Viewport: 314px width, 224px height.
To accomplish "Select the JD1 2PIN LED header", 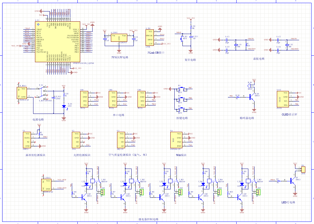I will (x=303, y=170).
